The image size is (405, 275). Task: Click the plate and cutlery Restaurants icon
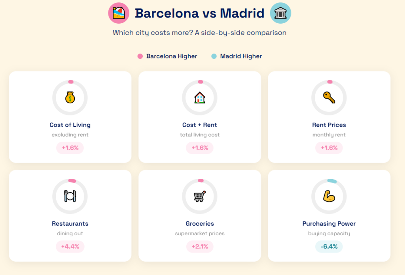[x=70, y=196]
